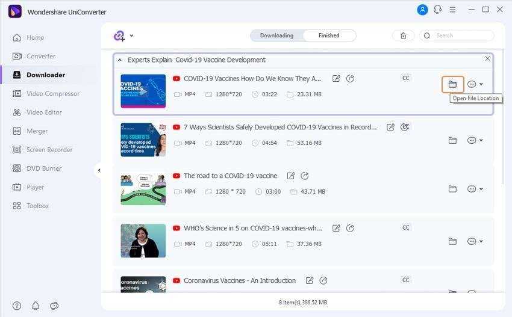This screenshot has width=512, height=317.
Task: Collapse the sidebar using the arrow handle
Action: pos(99,170)
